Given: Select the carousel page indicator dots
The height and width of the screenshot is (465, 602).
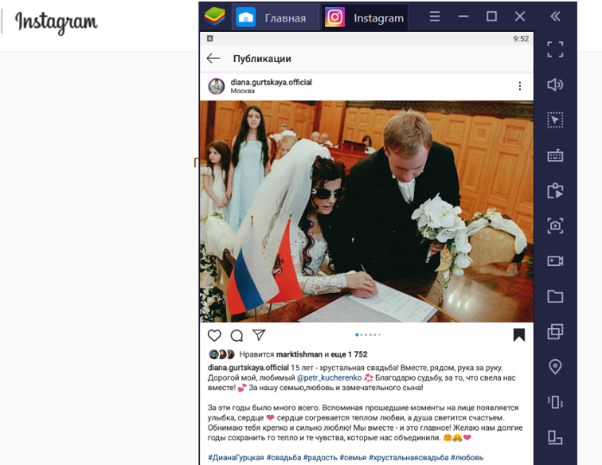Looking at the screenshot, I should click(370, 335).
